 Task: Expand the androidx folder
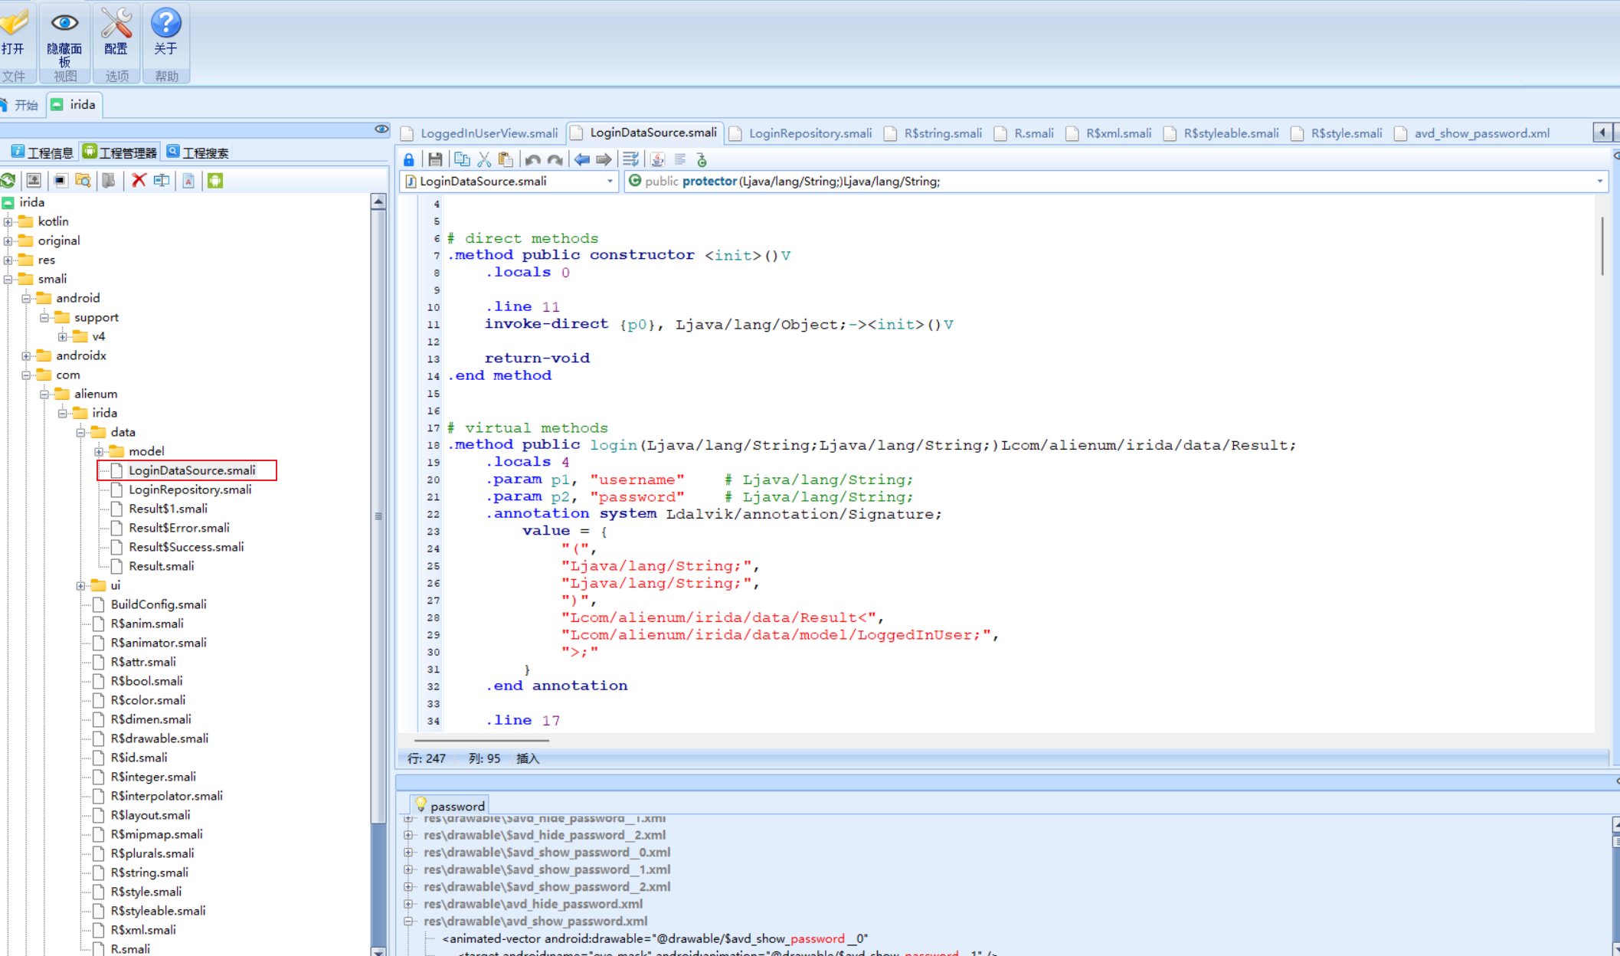tap(27, 355)
